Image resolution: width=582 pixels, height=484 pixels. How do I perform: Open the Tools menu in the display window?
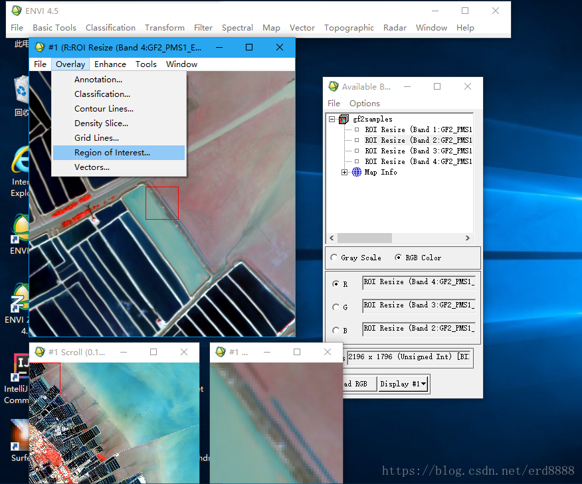pyautogui.click(x=146, y=64)
